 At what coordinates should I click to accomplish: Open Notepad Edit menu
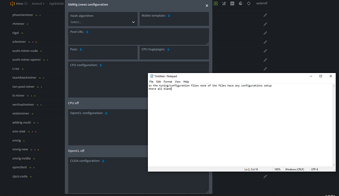pyautogui.click(x=159, y=81)
